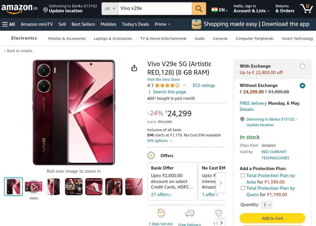The height and width of the screenshot is (226, 316).
Task: Go to Mobiles & Accessories category tab
Action: coord(67,38)
